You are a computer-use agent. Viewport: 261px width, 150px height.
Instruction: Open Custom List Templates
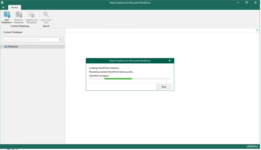click(31, 17)
